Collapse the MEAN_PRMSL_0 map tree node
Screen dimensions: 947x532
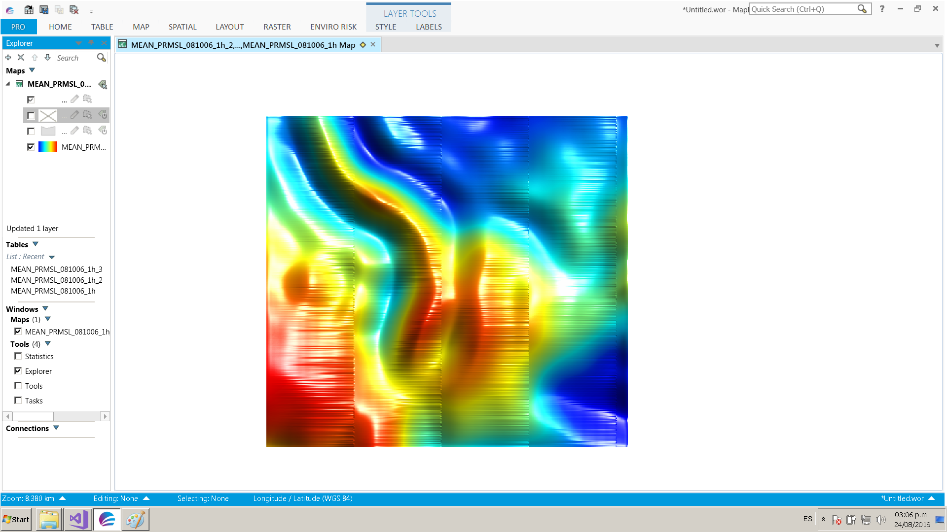(8, 84)
